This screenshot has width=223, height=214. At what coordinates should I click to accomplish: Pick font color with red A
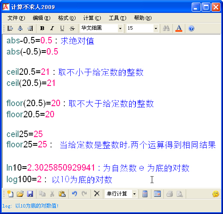(179, 28)
